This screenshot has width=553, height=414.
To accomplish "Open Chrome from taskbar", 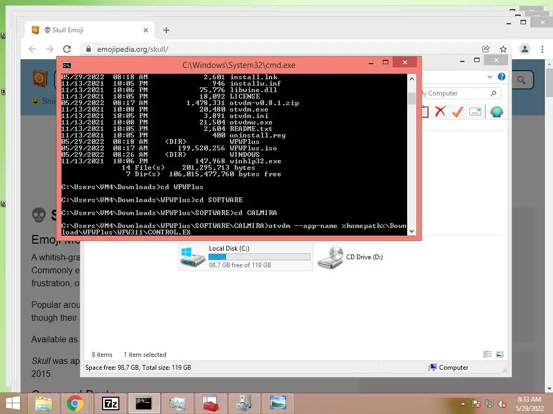I will [x=75, y=403].
